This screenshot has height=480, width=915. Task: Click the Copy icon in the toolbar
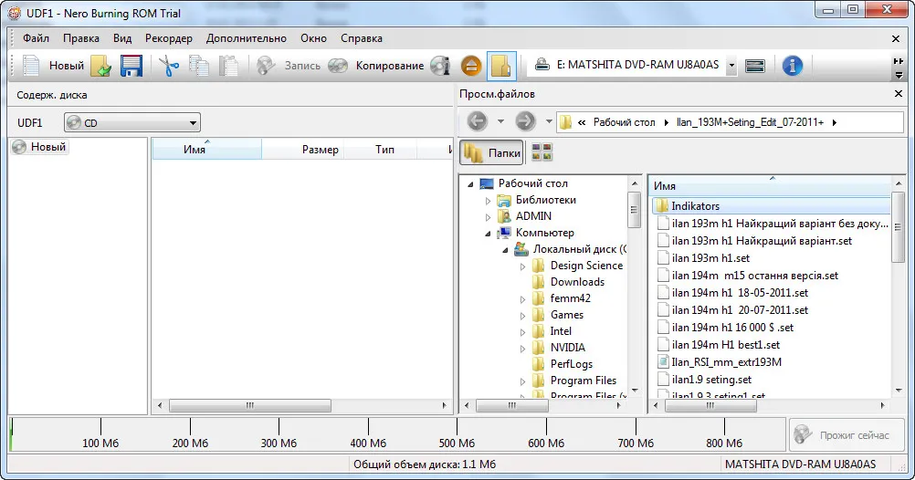click(x=199, y=66)
